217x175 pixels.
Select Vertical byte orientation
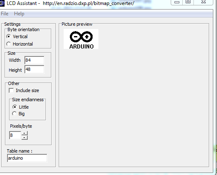click(x=9, y=36)
